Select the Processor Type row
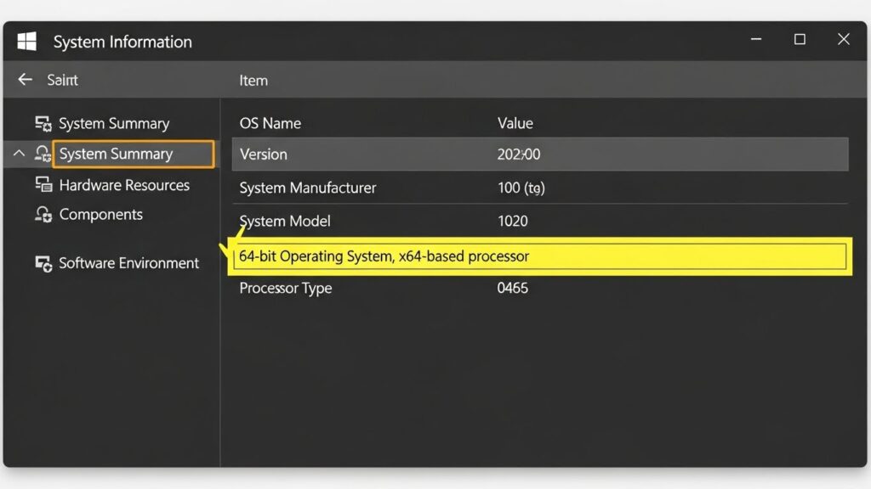The width and height of the screenshot is (871, 489). (x=539, y=289)
